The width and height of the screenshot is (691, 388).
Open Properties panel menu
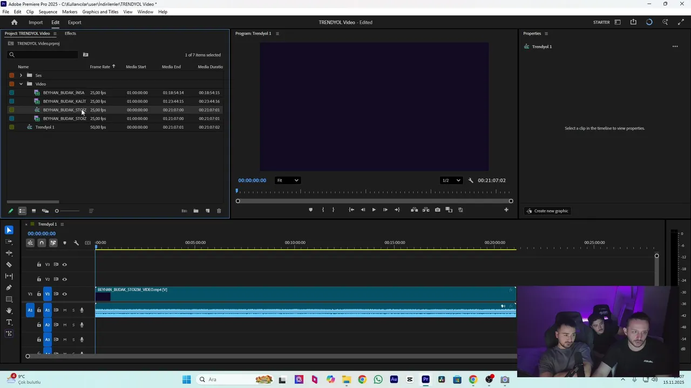546,33
